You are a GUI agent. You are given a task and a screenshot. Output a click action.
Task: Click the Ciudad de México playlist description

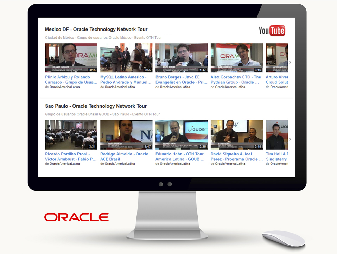click(103, 38)
